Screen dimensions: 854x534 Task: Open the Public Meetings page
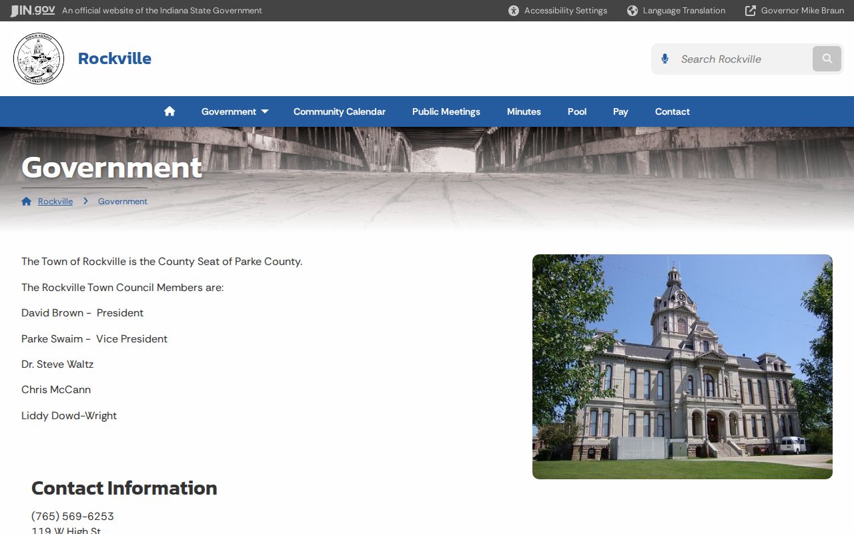pyautogui.click(x=446, y=111)
